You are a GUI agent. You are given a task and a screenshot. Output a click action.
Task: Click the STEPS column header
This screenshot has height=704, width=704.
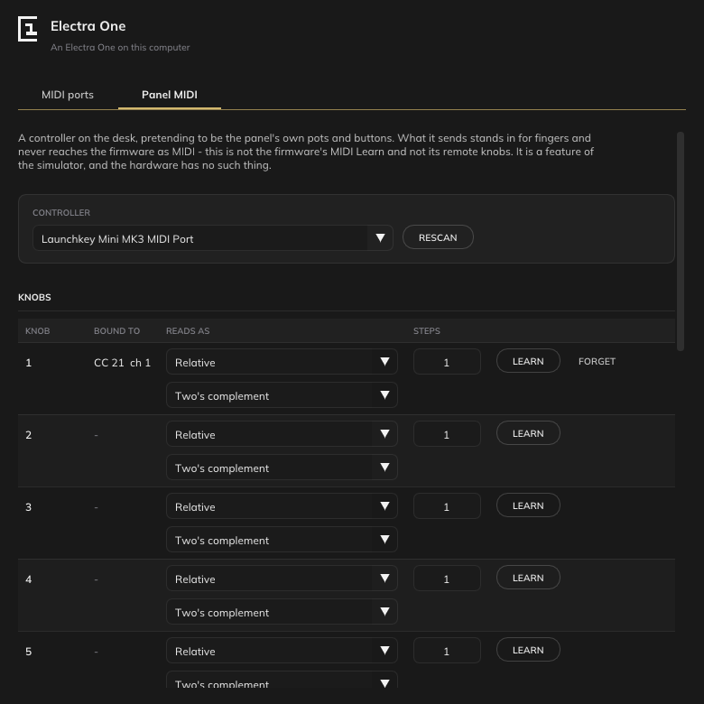point(427,331)
